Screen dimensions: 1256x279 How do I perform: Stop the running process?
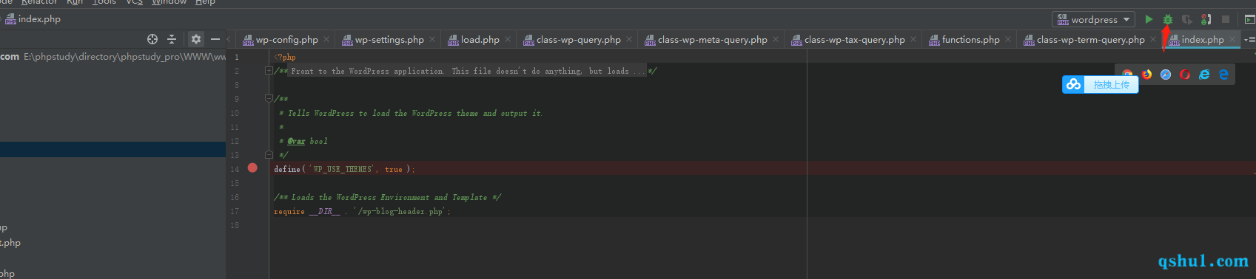click(1226, 19)
